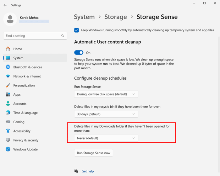Open Home settings page label

(x=18, y=49)
